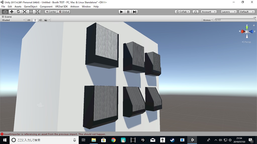Open the File menu
This screenshot has height=144, width=257.
(x=3, y=6)
